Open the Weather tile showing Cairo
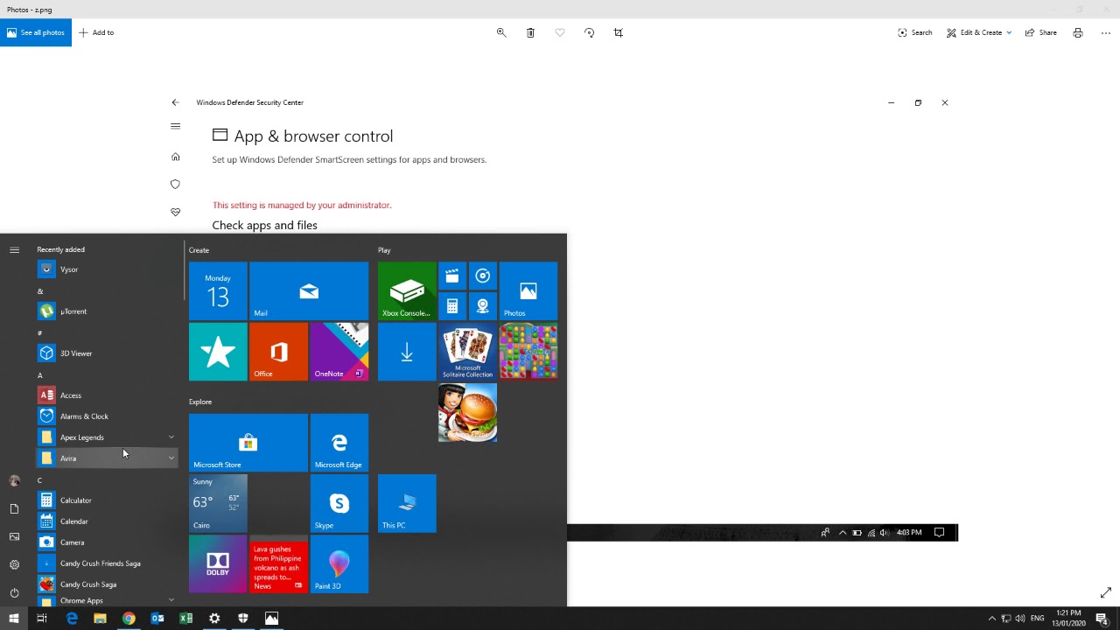This screenshot has height=630, width=1120. click(218, 503)
